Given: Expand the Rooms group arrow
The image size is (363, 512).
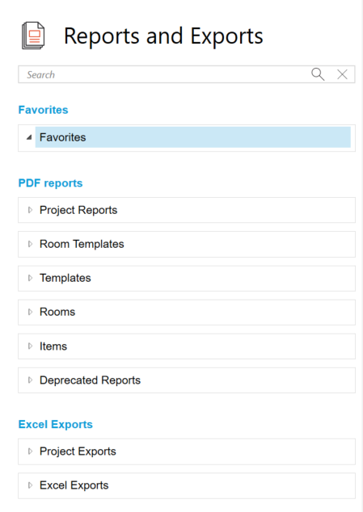Looking at the screenshot, I should click(30, 312).
